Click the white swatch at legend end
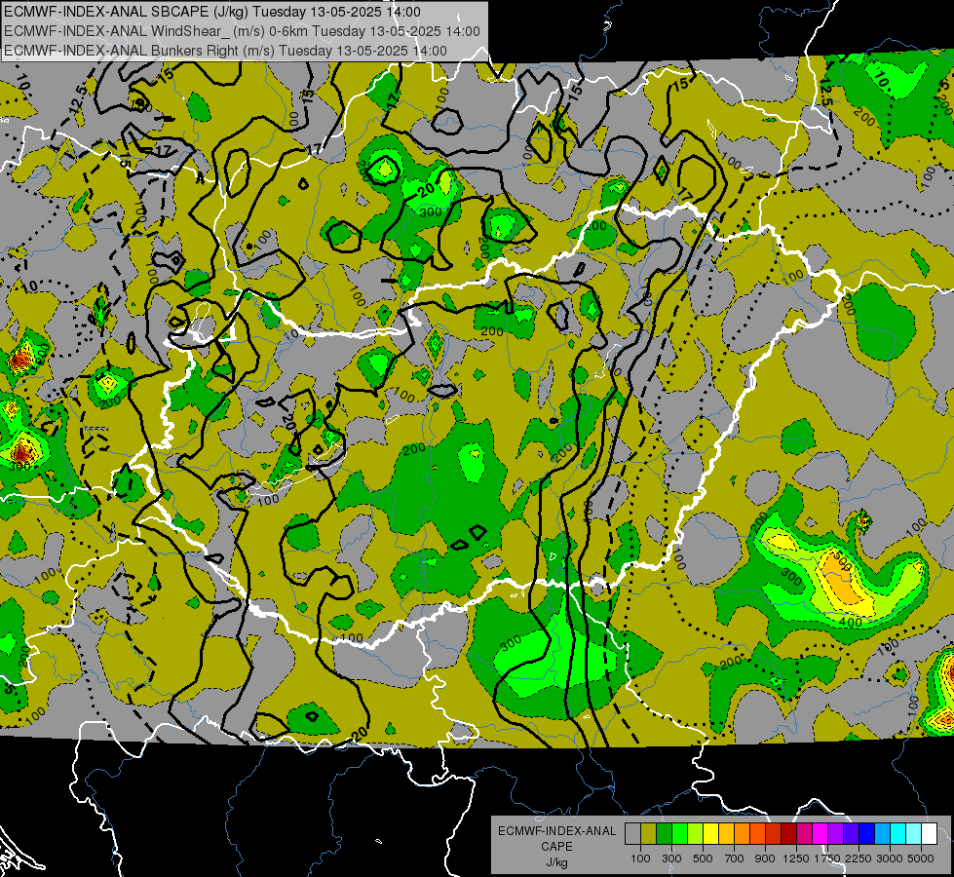 point(929,834)
